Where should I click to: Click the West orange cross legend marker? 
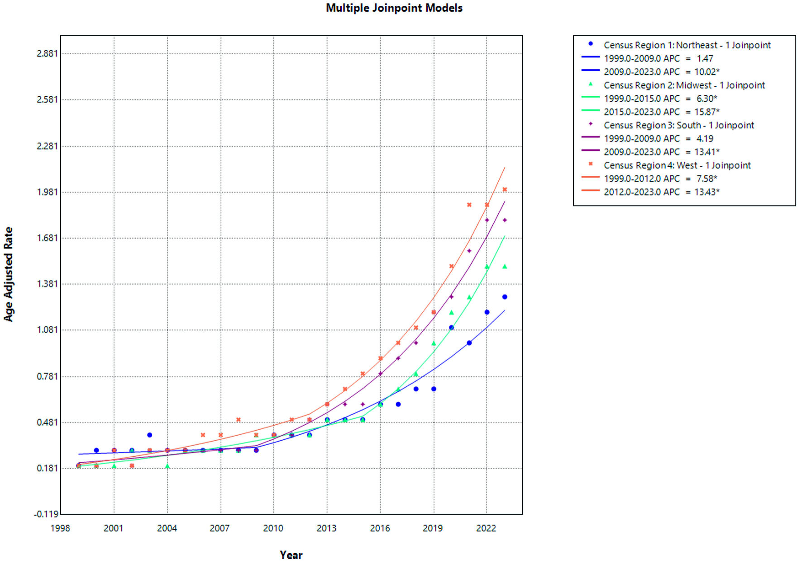click(590, 164)
